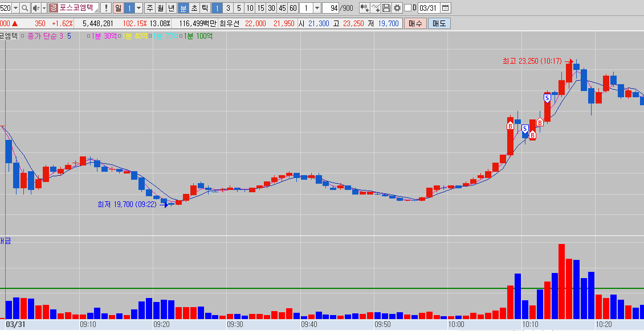Image resolution: width=644 pixels, height=331 pixels.
Task: Save chart with the floppy disk icon
Action: [x=386, y=8]
